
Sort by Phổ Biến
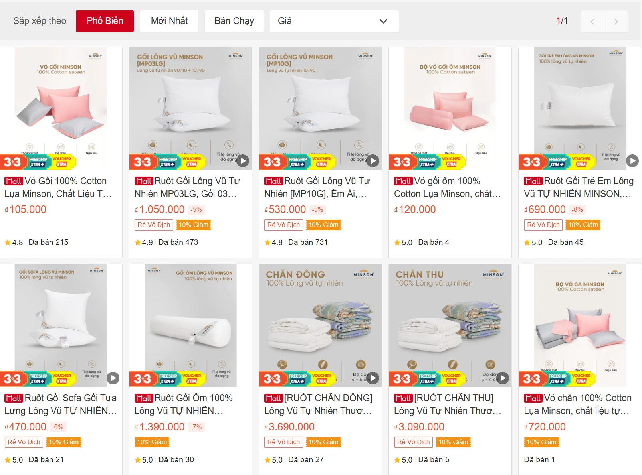coord(105,21)
